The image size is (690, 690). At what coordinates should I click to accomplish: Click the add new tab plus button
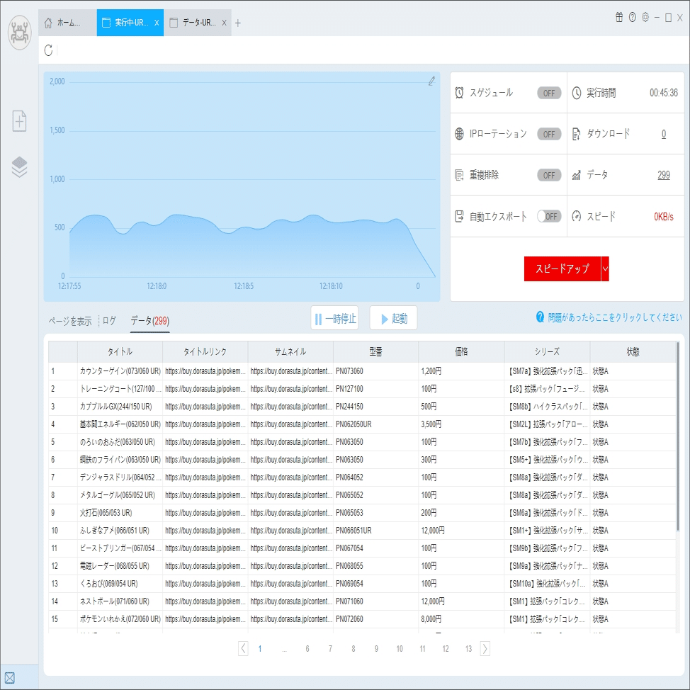pyautogui.click(x=237, y=23)
